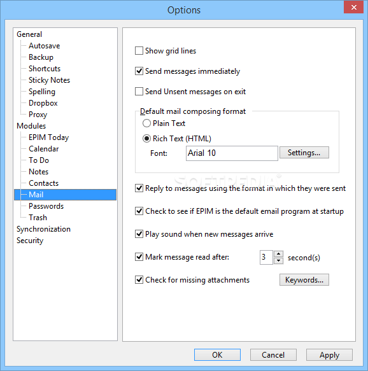Open Spelling options
Screen dimensions: 368x371
(x=42, y=92)
